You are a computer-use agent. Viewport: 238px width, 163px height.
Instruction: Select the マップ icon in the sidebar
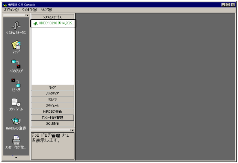(16, 45)
